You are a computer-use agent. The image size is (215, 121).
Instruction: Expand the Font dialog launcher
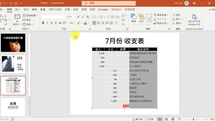pos(89,29)
